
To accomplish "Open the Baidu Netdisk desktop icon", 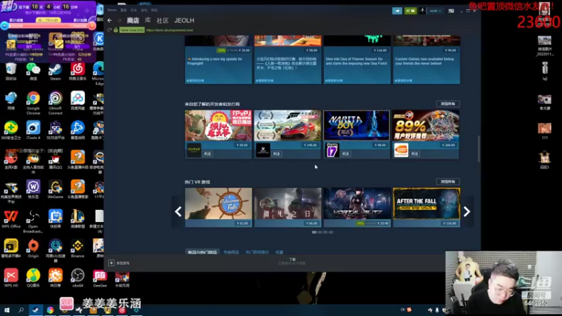I will click(x=77, y=100).
